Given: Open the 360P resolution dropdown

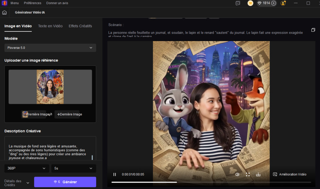Looking at the screenshot, I should click(x=27, y=168).
